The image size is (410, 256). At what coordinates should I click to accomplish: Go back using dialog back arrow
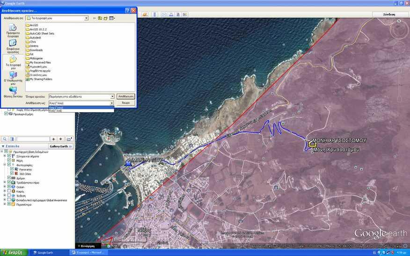click(95, 18)
